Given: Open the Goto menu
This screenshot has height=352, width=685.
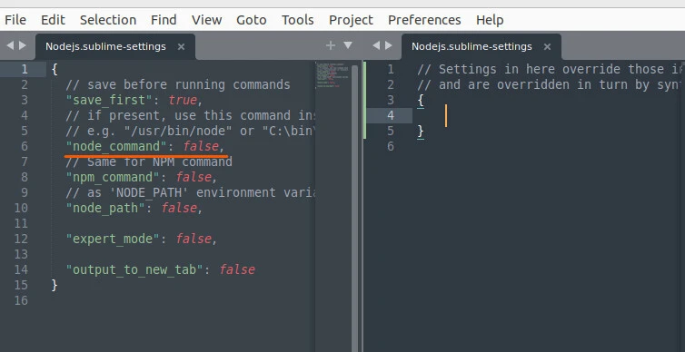Looking at the screenshot, I should click(x=251, y=20).
